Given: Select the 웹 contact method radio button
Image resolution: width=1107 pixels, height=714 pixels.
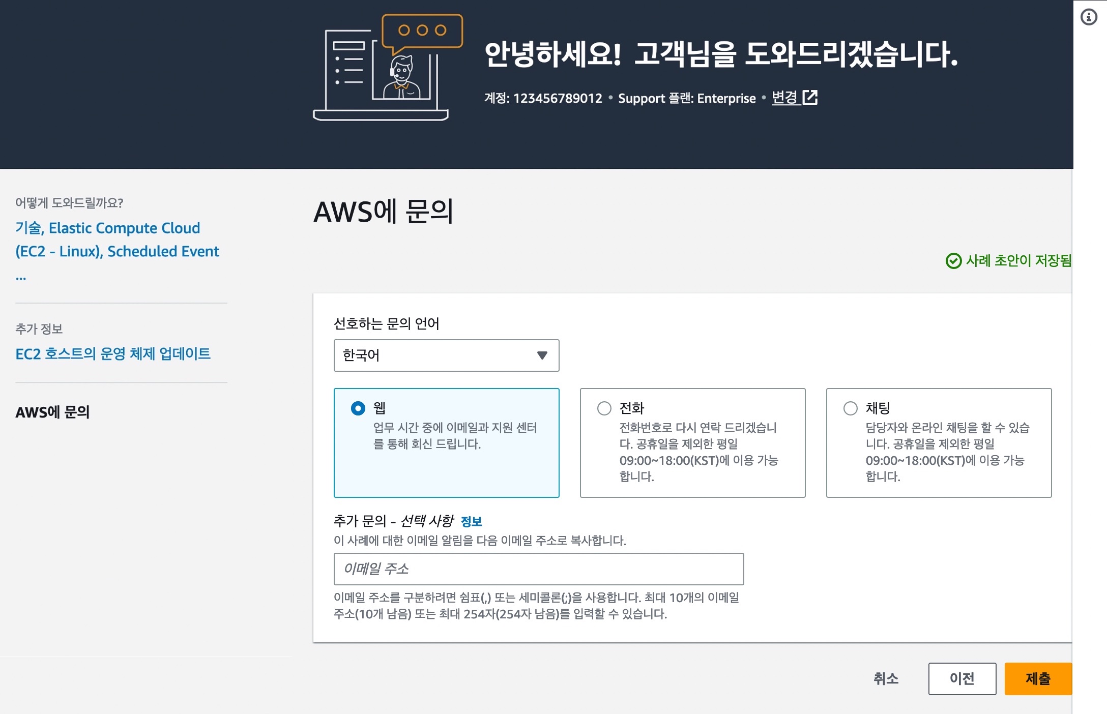Looking at the screenshot, I should click(358, 408).
